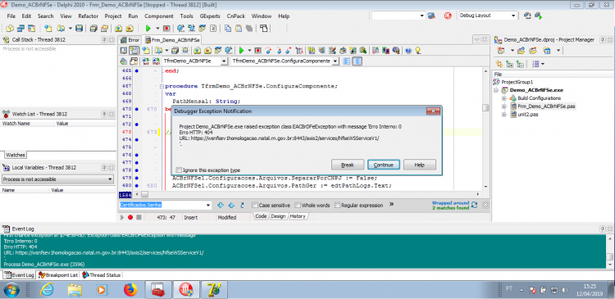Open Internet Explorer from the taskbar
This screenshot has height=299, width=615.
tap(47, 290)
